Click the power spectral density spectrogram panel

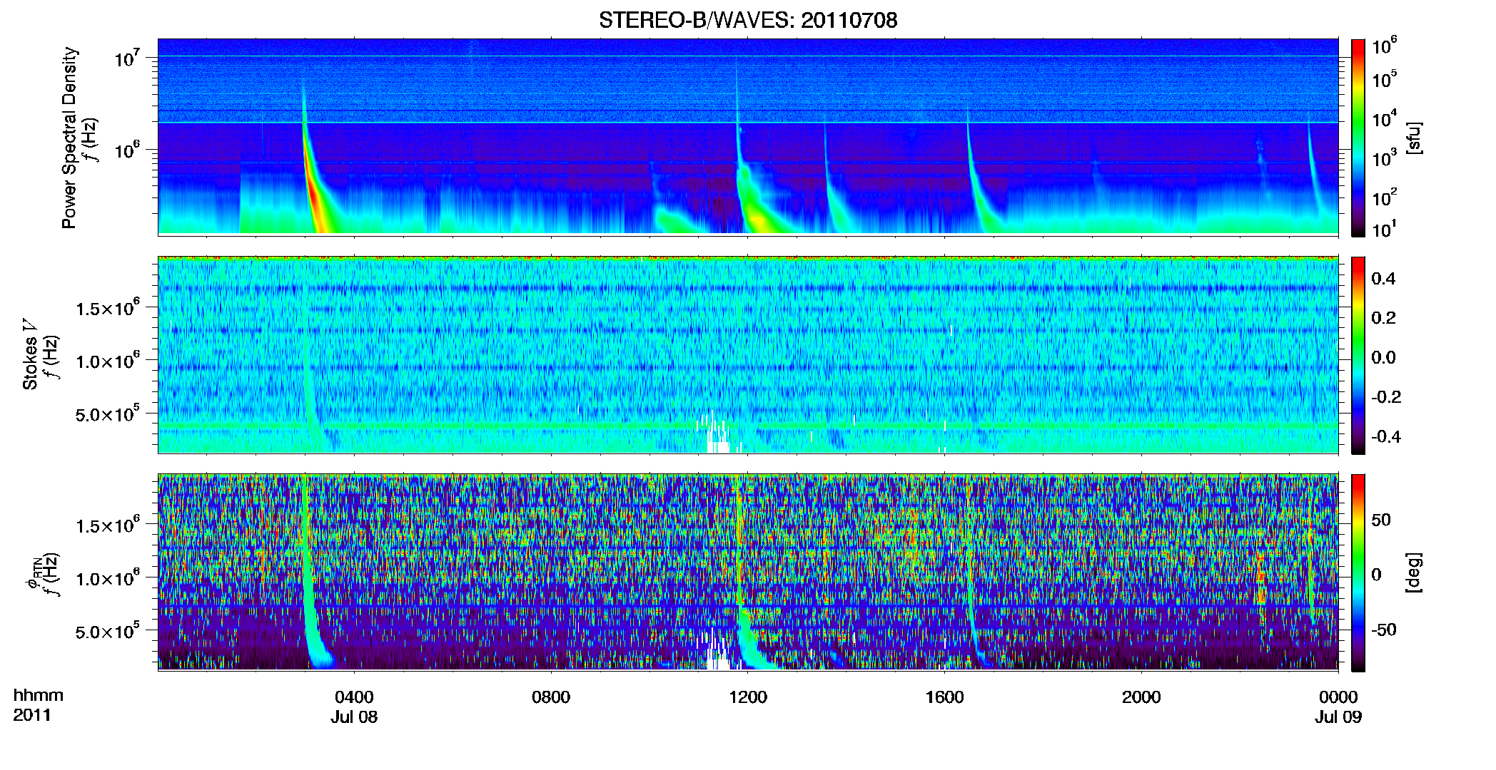click(x=748, y=137)
